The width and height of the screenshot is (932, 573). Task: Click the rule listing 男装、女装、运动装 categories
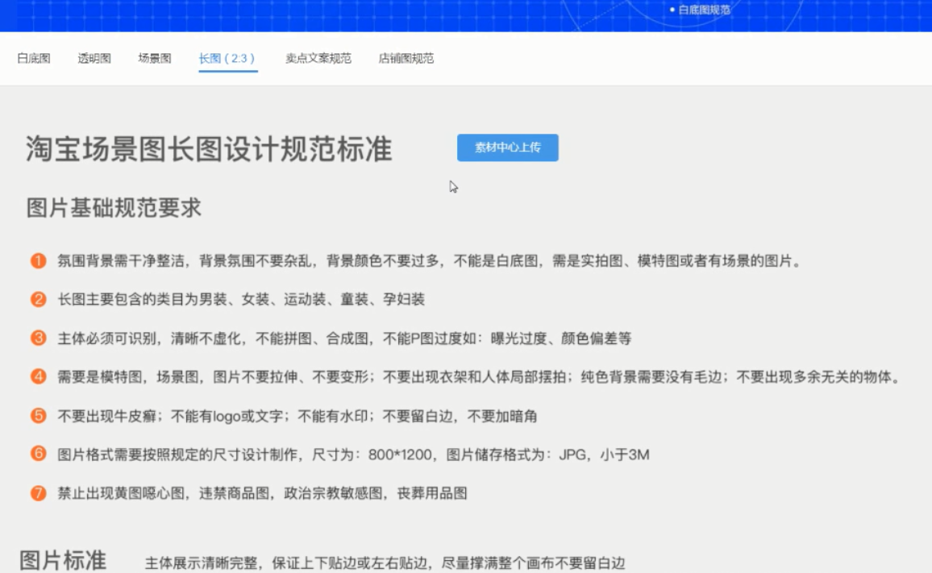coord(241,300)
